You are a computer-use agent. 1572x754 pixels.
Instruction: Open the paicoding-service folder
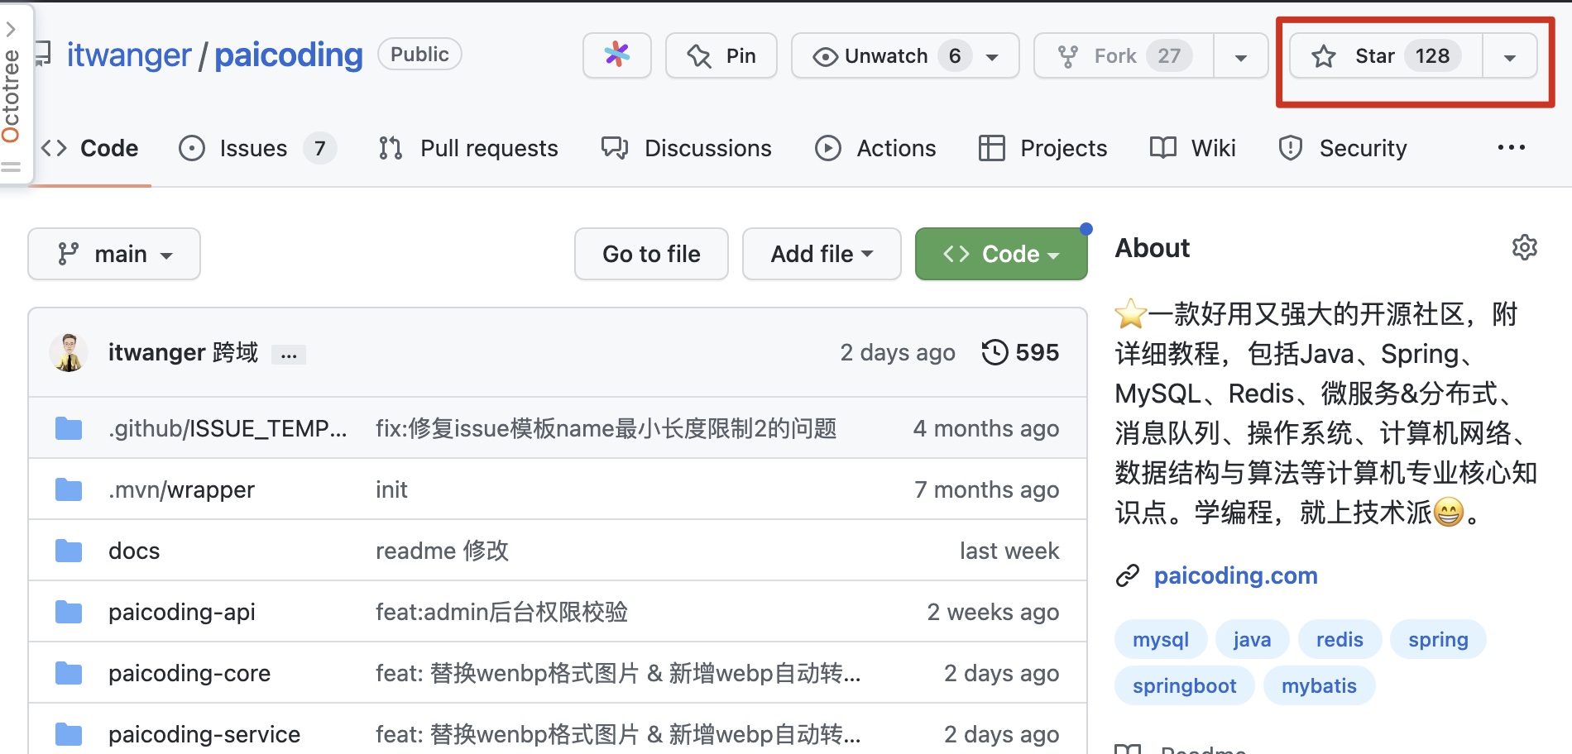pyautogui.click(x=204, y=734)
